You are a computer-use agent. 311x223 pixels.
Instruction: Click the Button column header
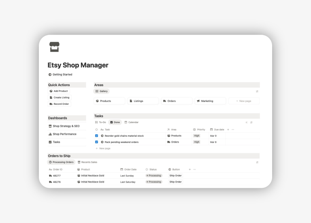click(174, 170)
